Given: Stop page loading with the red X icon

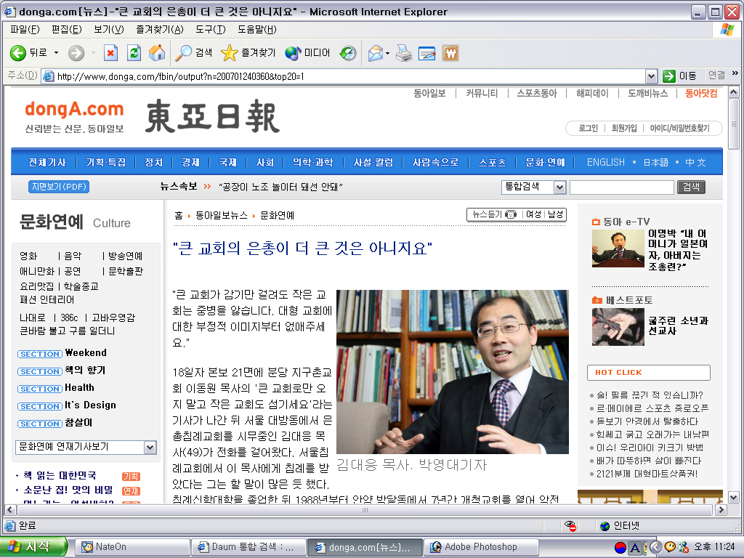Looking at the screenshot, I should (110, 52).
